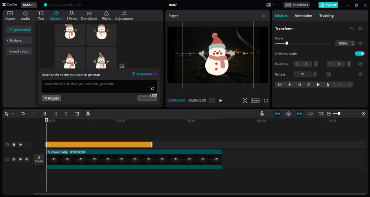This screenshot has height=197, width=370.
Task: Open the Shortcuts list
Action: (296, 5)
